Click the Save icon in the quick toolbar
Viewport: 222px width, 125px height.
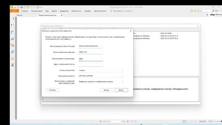[18, 7]
